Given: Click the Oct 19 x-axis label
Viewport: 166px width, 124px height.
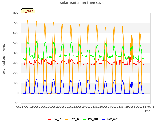Looking at the screenshot, I should 38,107.
